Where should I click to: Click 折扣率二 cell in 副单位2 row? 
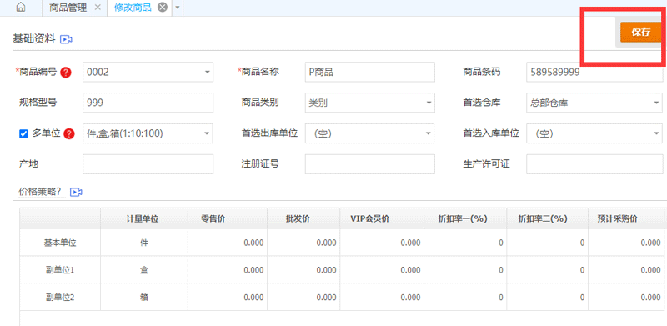coord(547,297)
